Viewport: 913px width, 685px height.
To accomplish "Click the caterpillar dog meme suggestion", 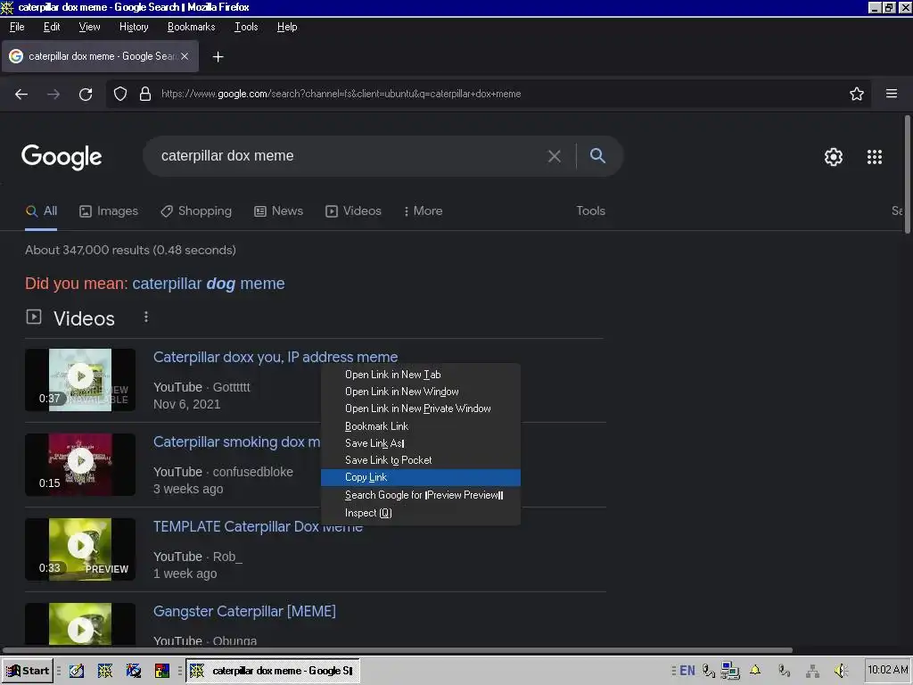I will pyautogui.click(x=209, y=284).
